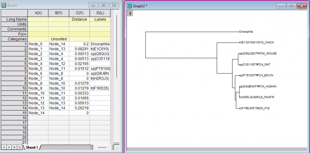This screenshot has height=153, width=310.
Task: Click the Labels long name cell
Action: click(100, 19)
